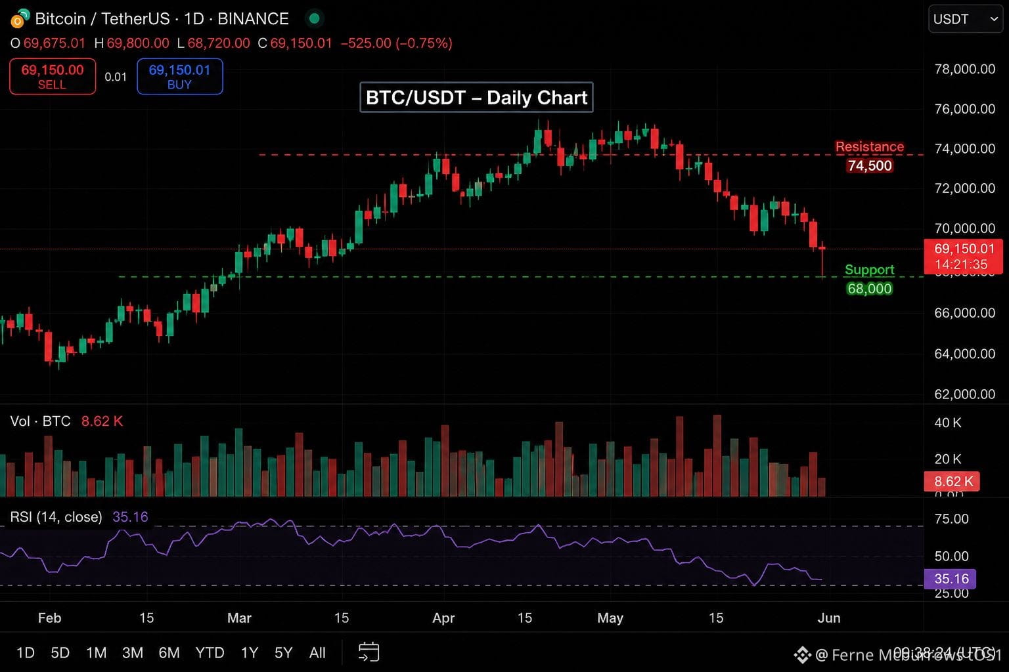The height and width of the screenshot is (672, 1009).
Task: Click the 66,000.00 price axis label
Action: click(964, 313)
